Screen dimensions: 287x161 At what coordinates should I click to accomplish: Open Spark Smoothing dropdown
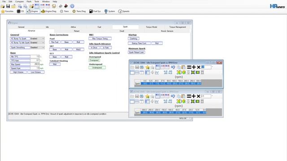[x=37, y=47]
